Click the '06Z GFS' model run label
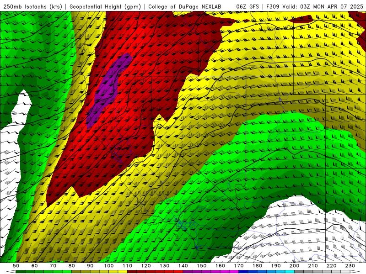 pyautogui.click(x=248, y=6)
